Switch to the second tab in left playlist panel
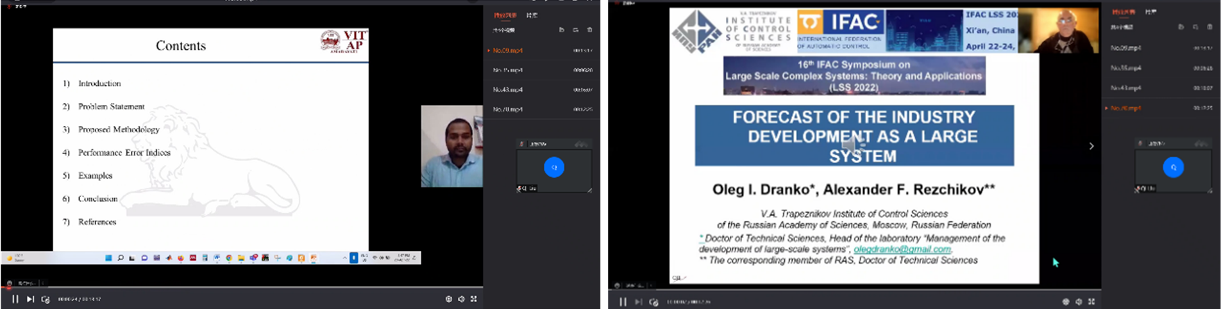 tap(532, 15)
